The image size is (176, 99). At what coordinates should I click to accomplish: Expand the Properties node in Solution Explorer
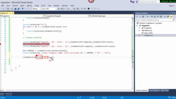(x=139, y=28)
